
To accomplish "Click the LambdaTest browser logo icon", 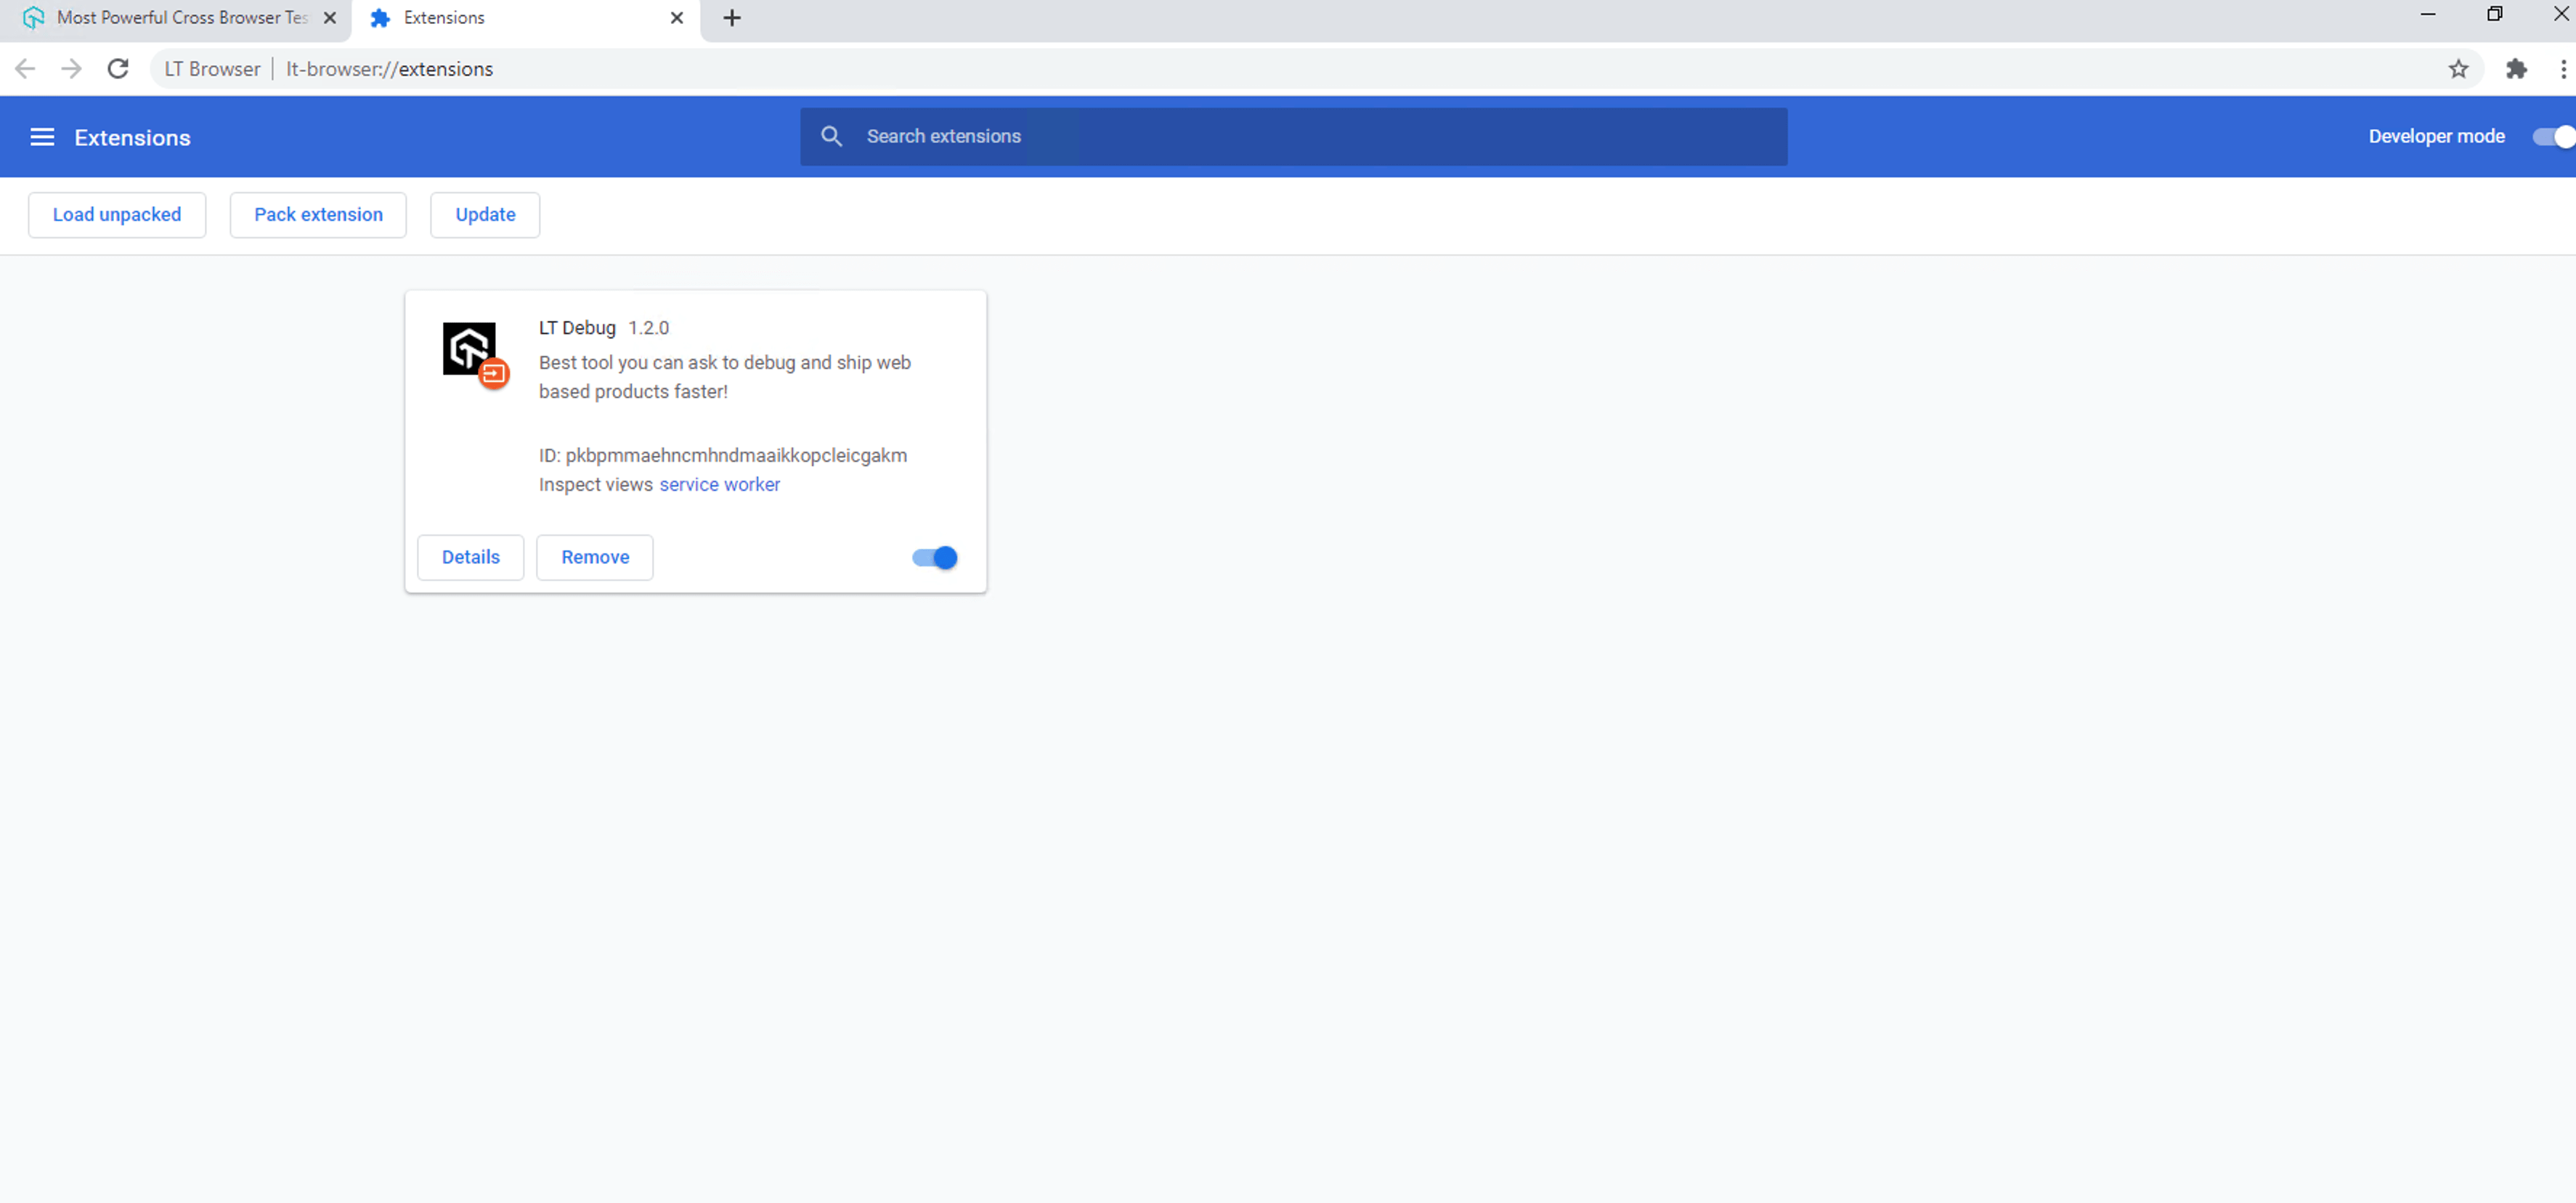I will point(33,17).
